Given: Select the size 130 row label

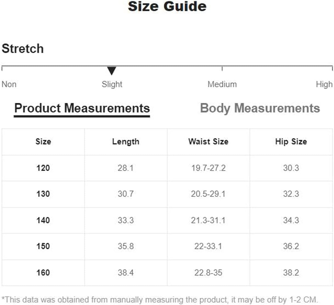Looking at the screenshot, I should pos(43,194).
